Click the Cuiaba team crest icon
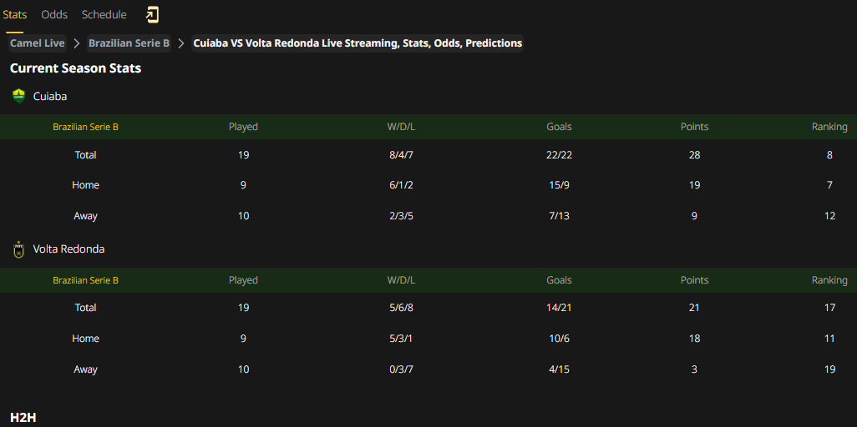This screenshot has height=427, width=857. coord(18,97)
